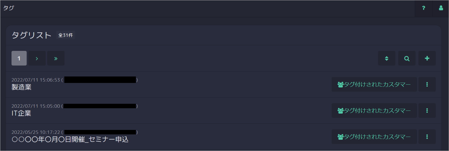Image resolution: width=449 pixels, height=151 pixels.
Task: Open more options for 製造業 tag
Action: pyautogui.click(x=427, y=84)
